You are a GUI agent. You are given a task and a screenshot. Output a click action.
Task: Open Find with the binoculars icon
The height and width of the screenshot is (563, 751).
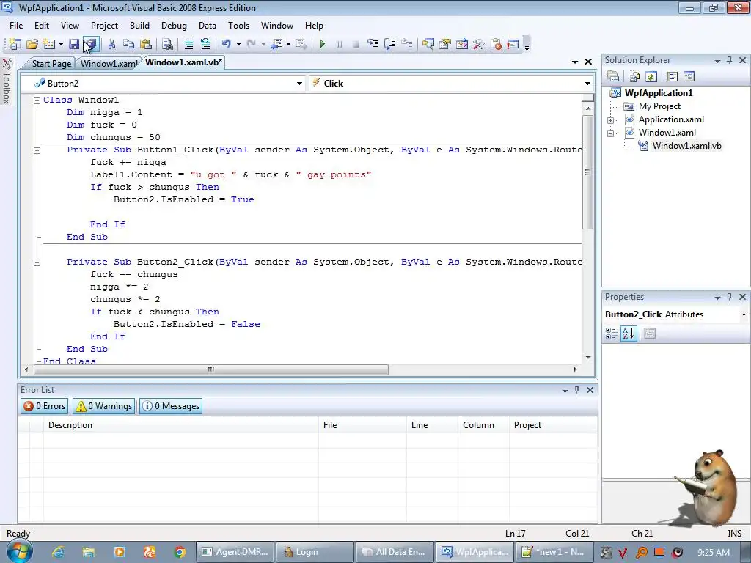(167, 44)
